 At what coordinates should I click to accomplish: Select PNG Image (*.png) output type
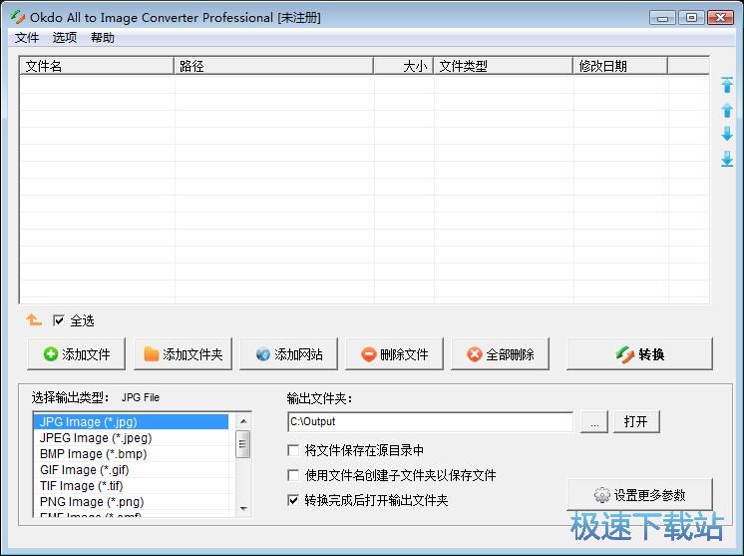[131, 502]
